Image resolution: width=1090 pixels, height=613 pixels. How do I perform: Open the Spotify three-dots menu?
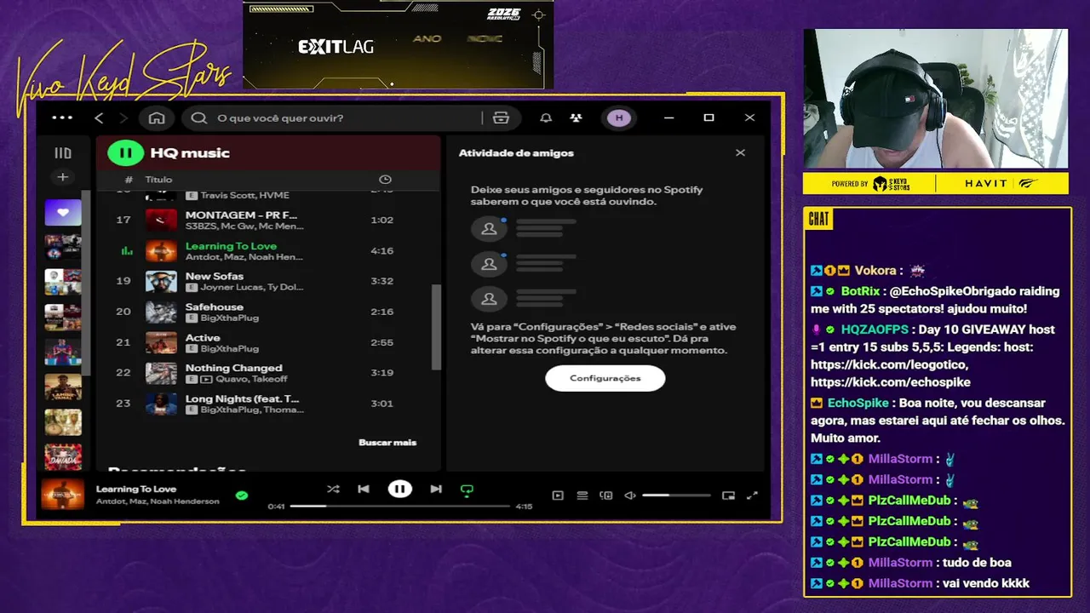coord(62,117)
